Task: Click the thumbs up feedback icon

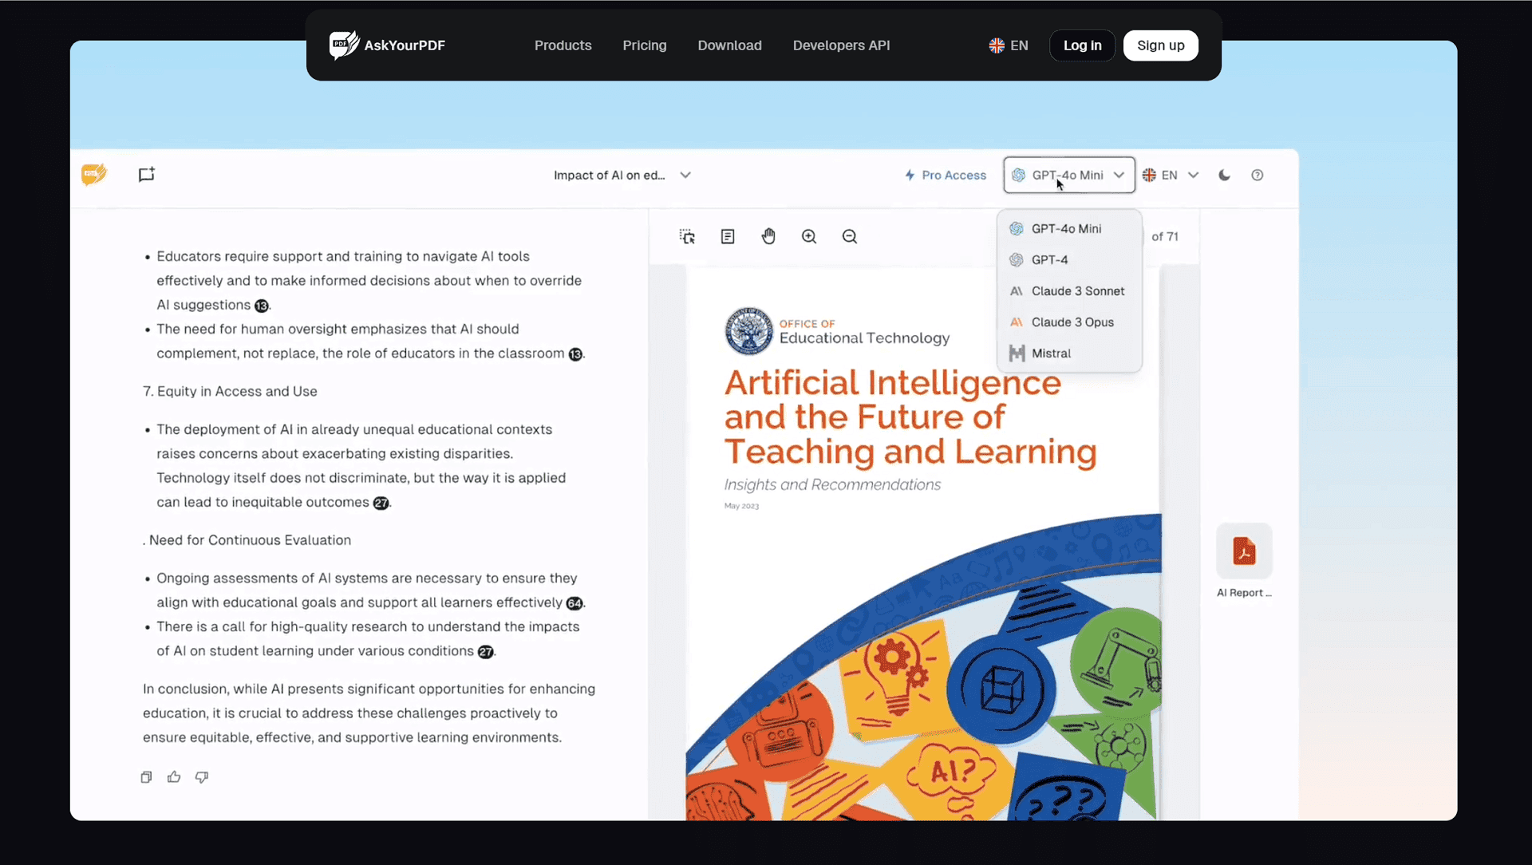Action: pos(174,776)
